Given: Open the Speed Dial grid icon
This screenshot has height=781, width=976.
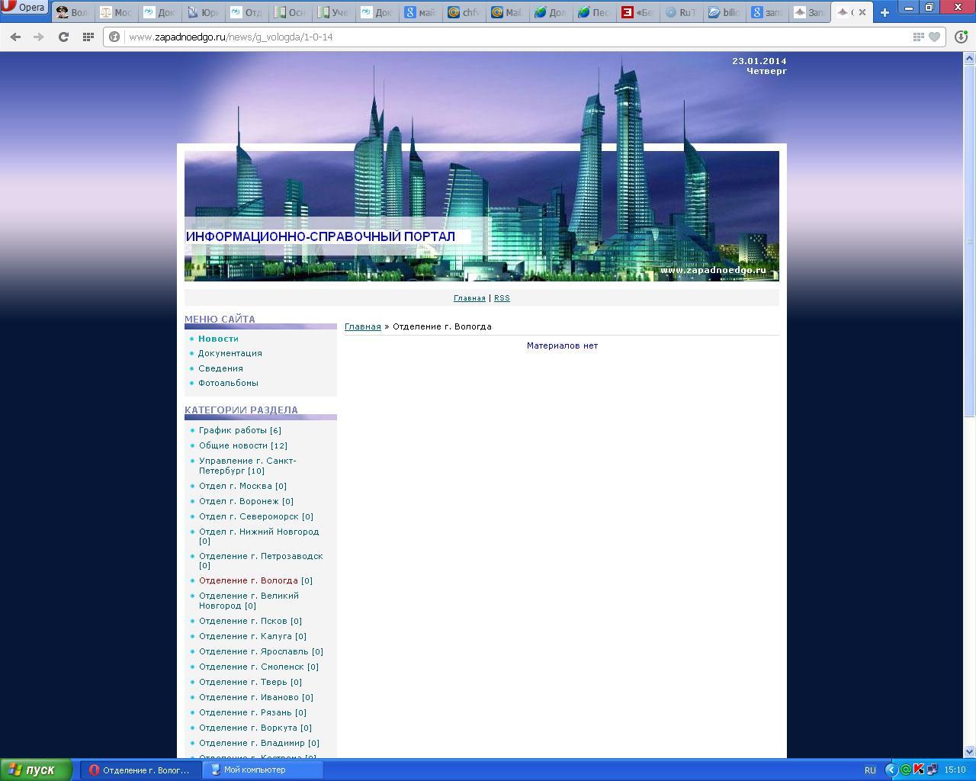Looking at the screenshot, I should tap(88, 37).
